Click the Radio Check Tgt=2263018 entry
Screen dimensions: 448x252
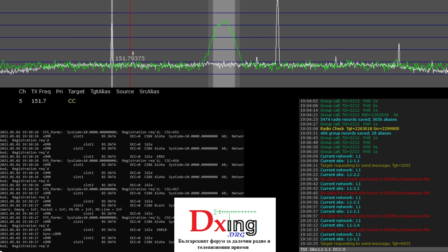click(349, 128)
